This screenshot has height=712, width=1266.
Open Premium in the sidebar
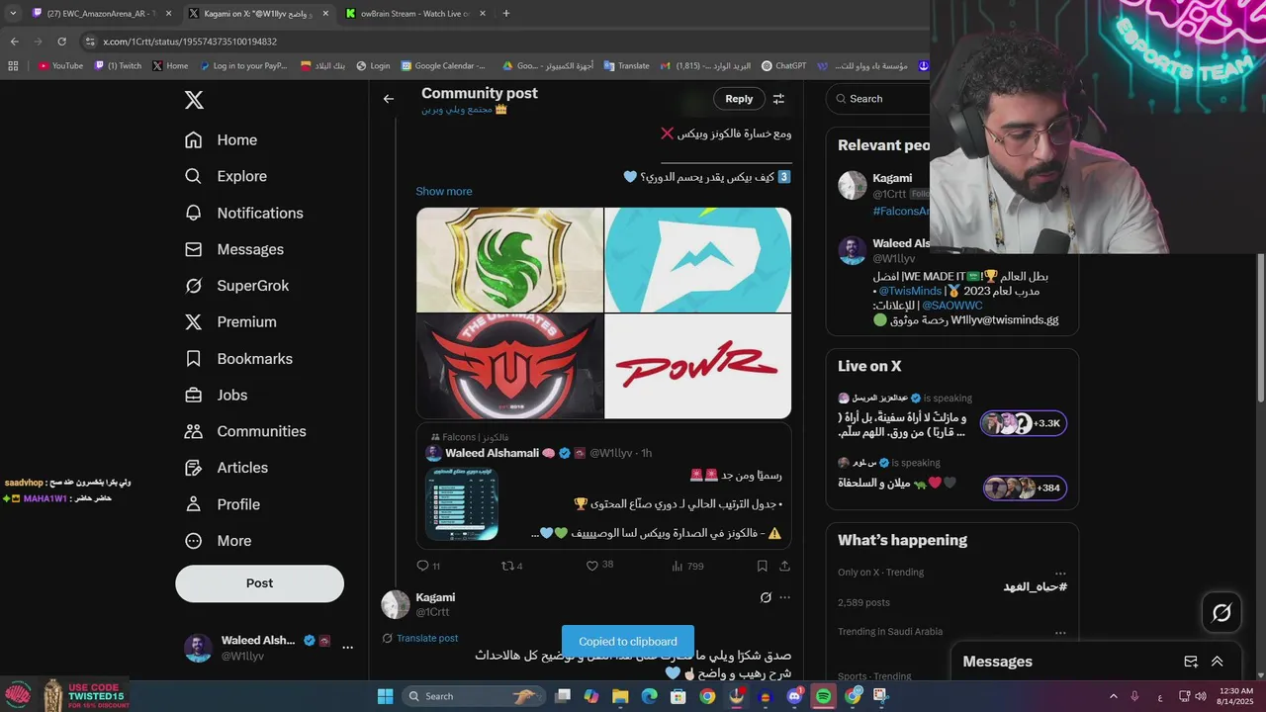(230, 322)
